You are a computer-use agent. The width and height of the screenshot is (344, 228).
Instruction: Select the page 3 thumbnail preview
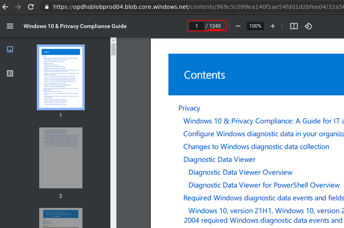61,218
